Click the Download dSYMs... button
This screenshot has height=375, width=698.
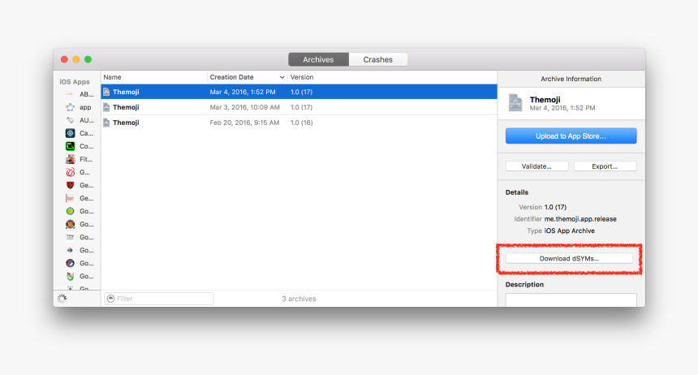[569, 258]
